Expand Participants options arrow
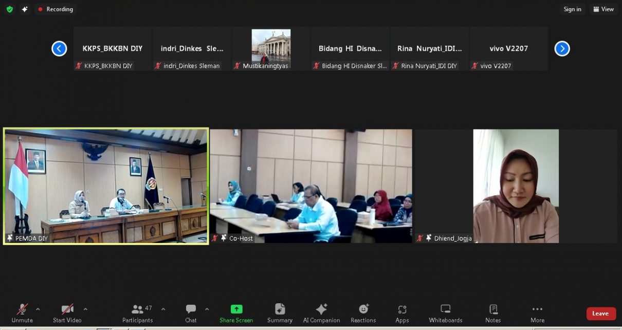The width and height of the screenshot is (622, 330). tap(163, 309)
